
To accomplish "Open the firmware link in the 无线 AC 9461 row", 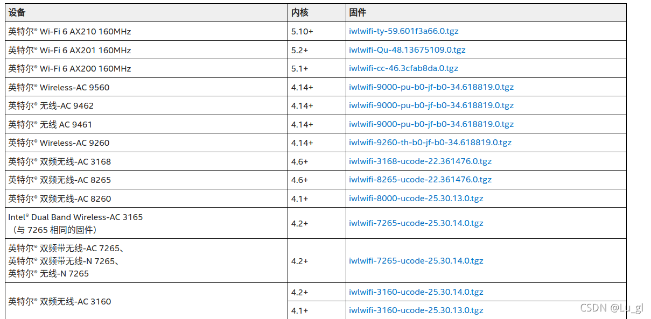I will tap(431, 124).
